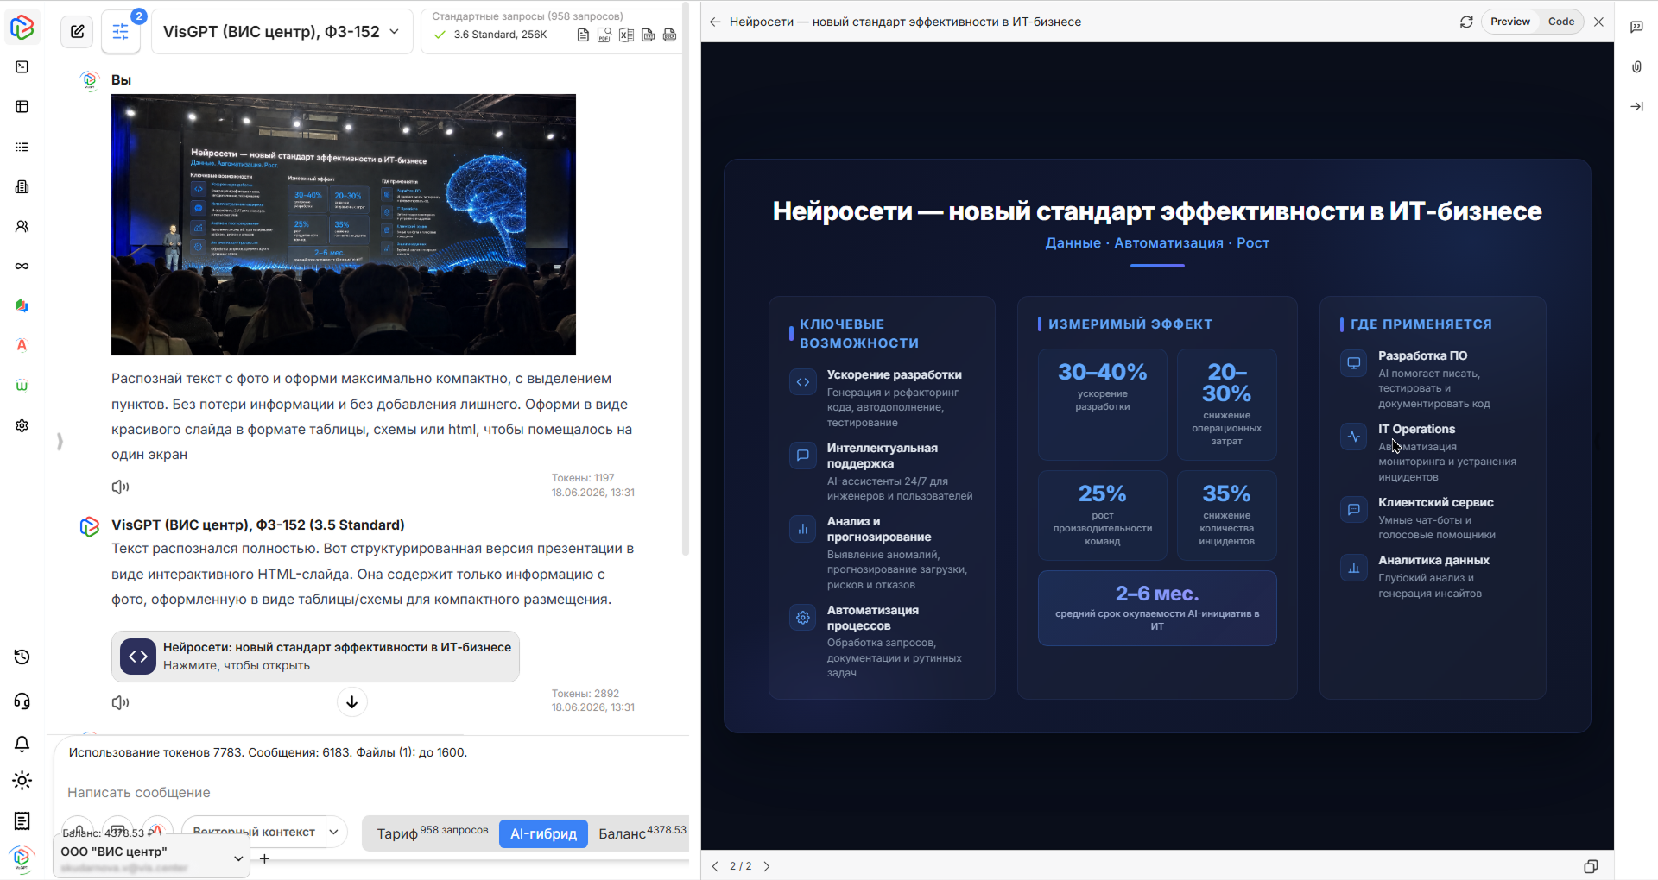Open the green-blue-red app icon in left sidebar
Image resolution: width=1658 pixels, height=880 pixels.
click(x=22, y=305)
